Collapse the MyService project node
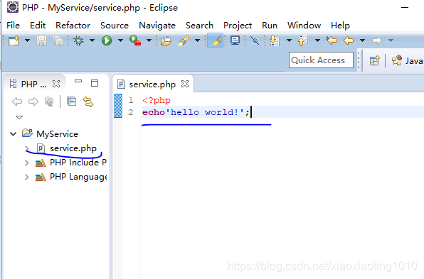Screen dimensions: 424x279 (13, 133)
